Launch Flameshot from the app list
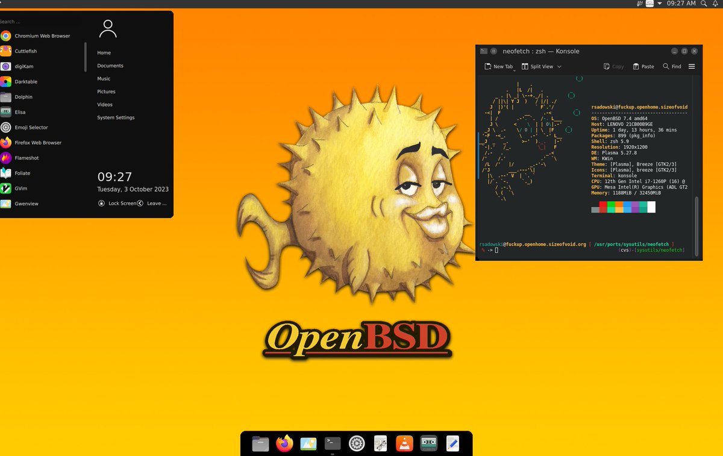This screenshot has height=456, width=723. coord(41,158)
